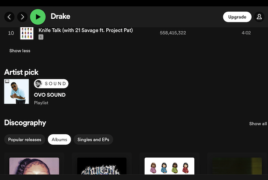This screenshot has width=268, height=180.
Task: Open the user profile icon
Action: click(259, 17)
